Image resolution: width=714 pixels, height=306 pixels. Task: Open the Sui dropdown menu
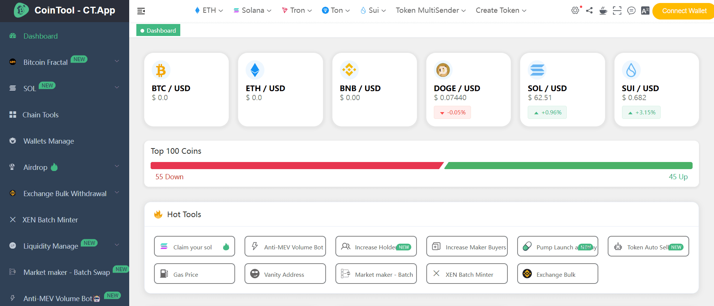tap(373, 10)
